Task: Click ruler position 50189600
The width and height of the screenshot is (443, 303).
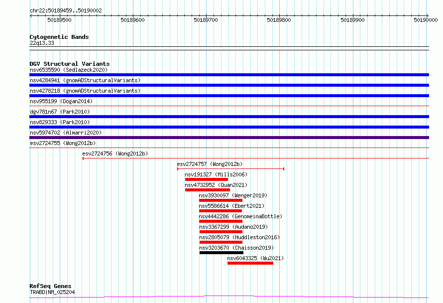Action: pyautogui.click(x=132, y=20)
